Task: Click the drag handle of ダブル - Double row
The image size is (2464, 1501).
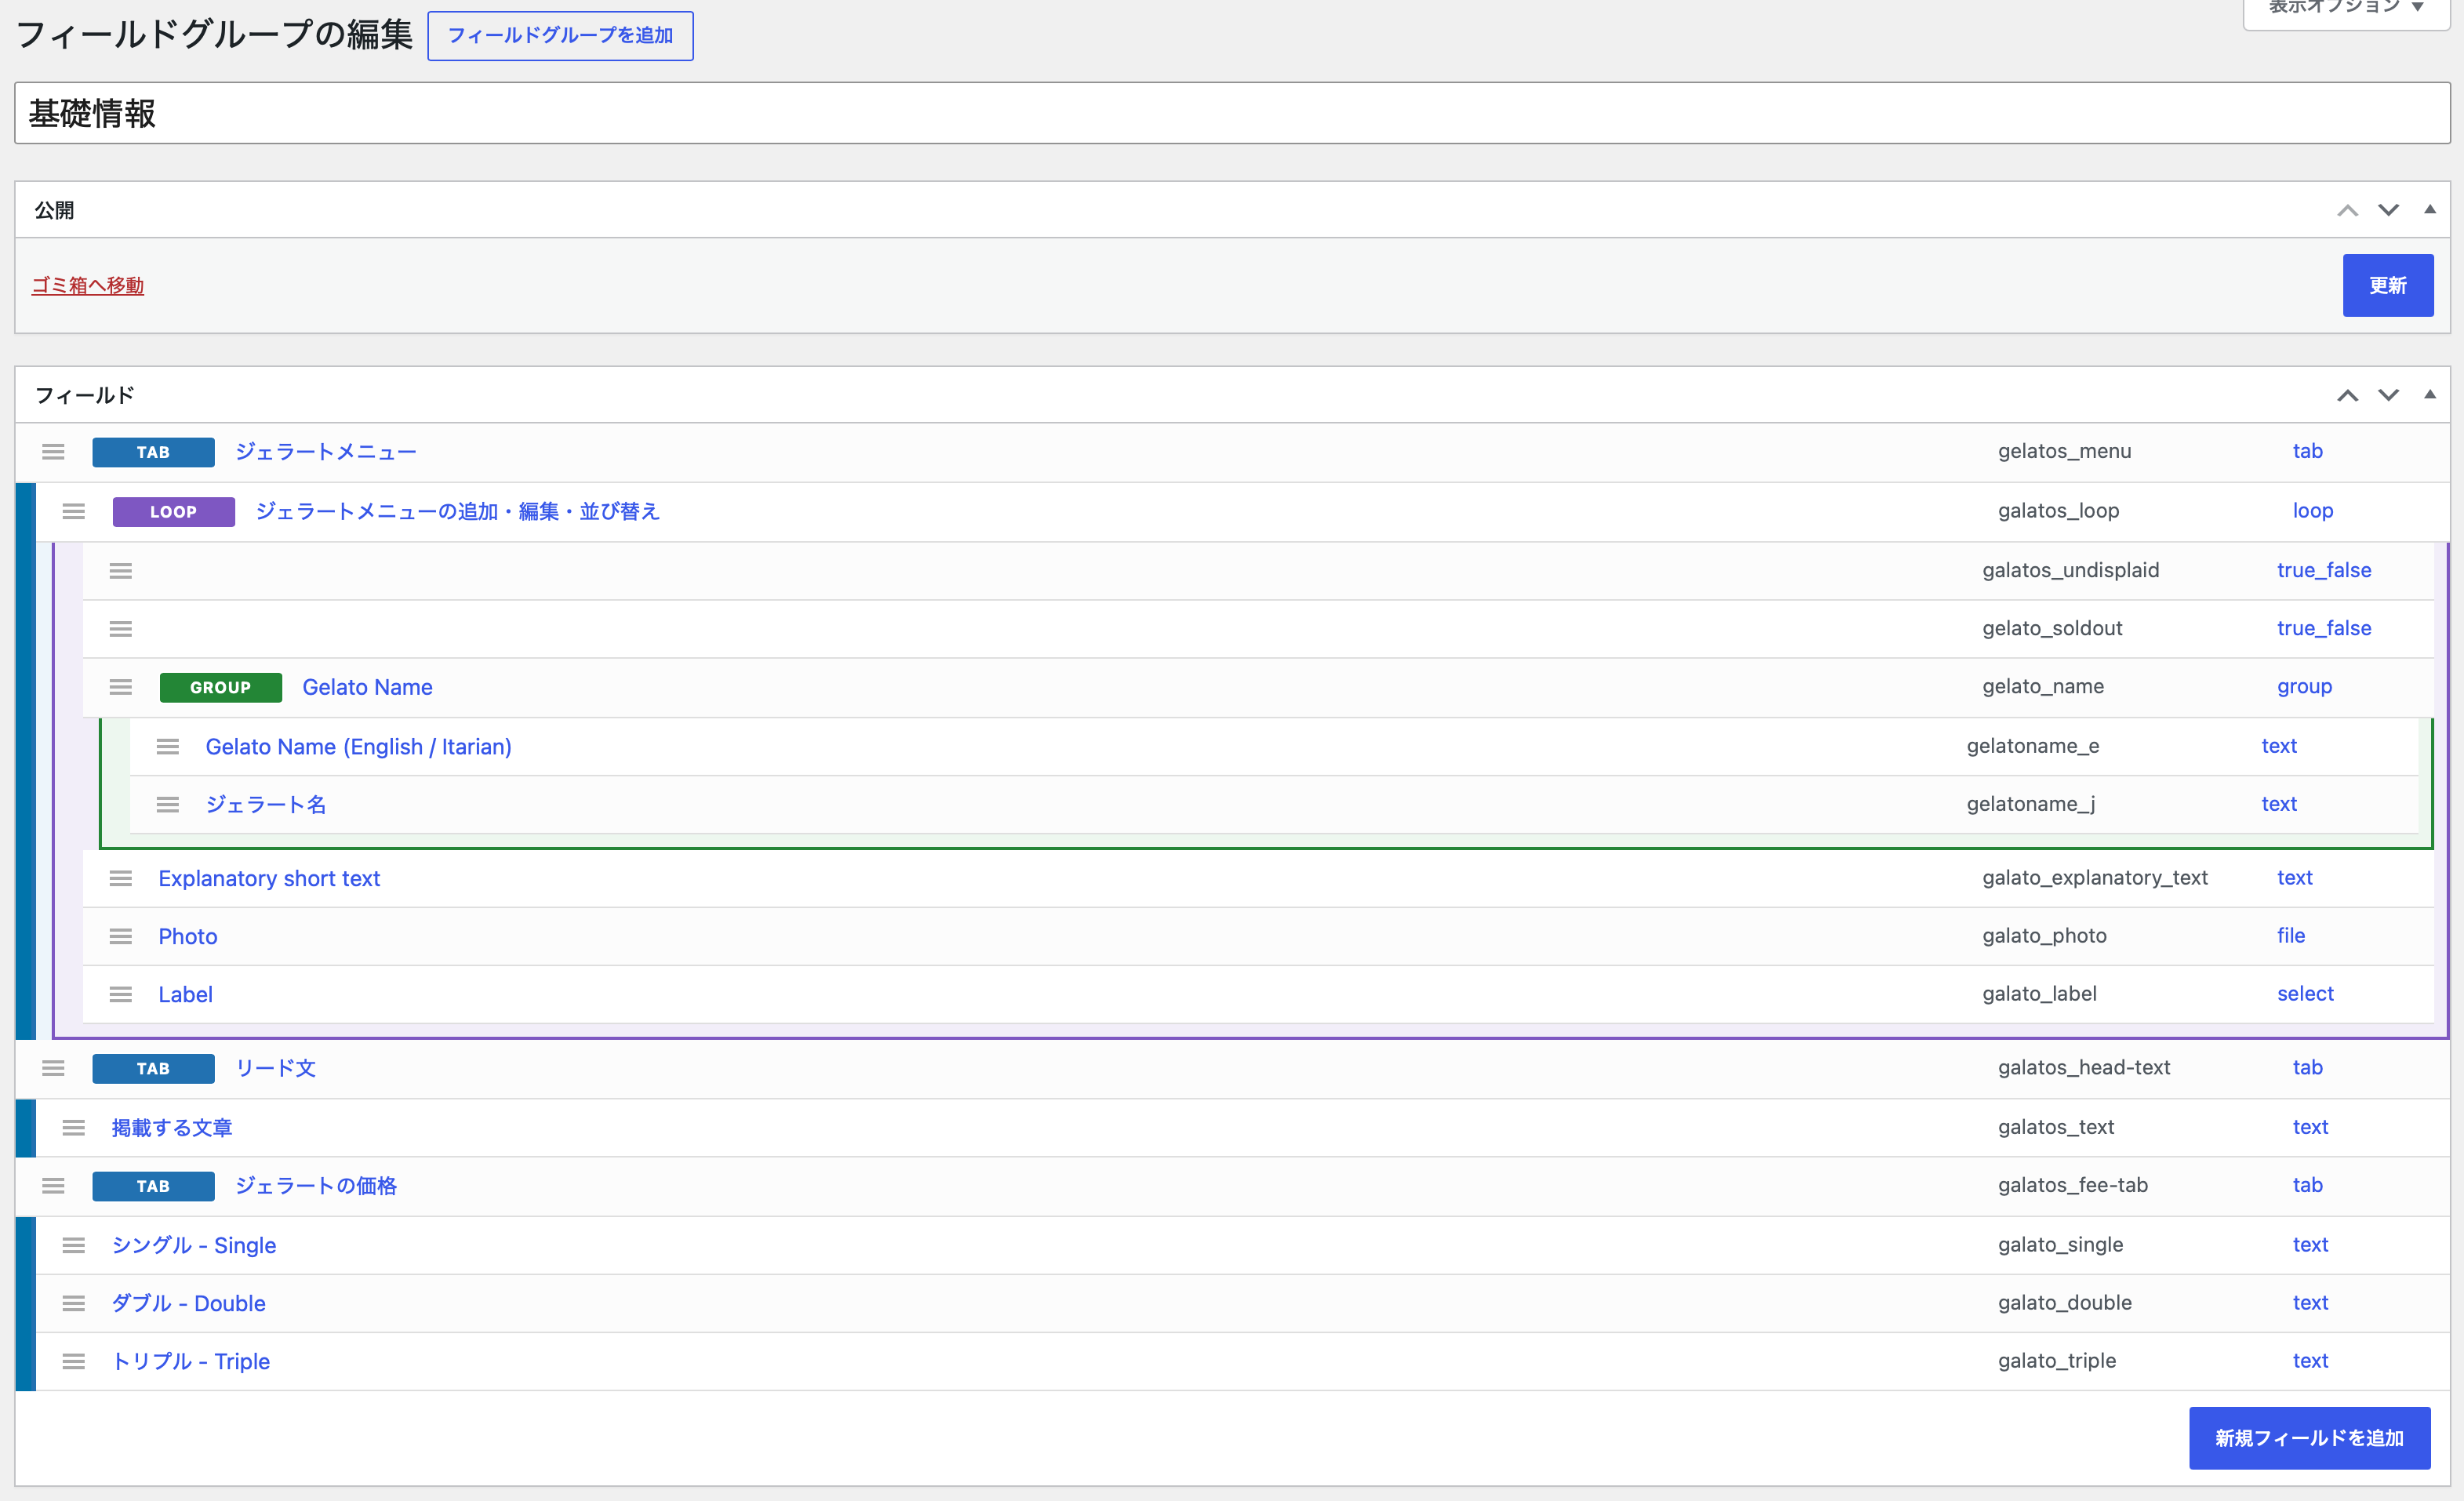Action: tap(74, 1303)
